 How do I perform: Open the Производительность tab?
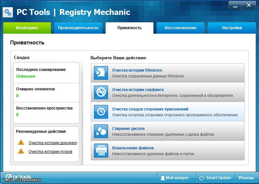pyautogui.click(x=78, y=28)
